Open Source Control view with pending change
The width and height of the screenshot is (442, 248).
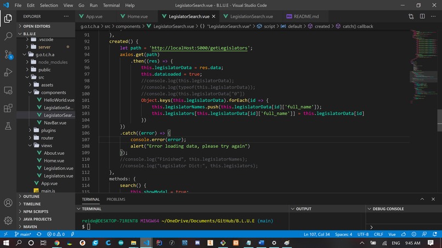click(x=8, y=54)
